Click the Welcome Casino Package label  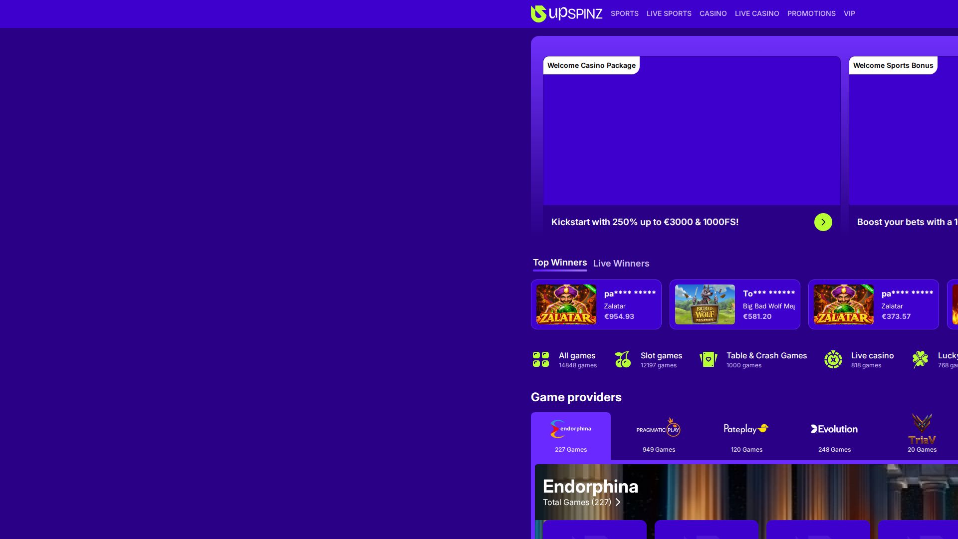click(x=591, y=65)
